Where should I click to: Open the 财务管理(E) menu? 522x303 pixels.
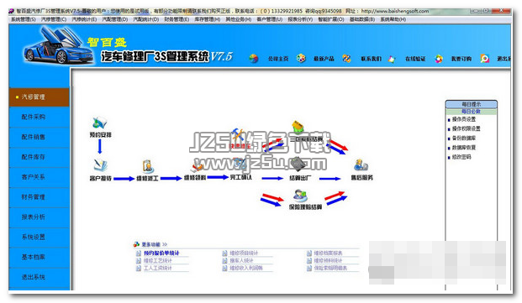tap(177, 19)
